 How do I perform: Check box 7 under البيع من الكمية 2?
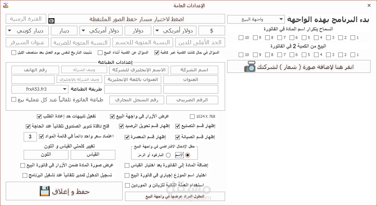tap(280, 55)
